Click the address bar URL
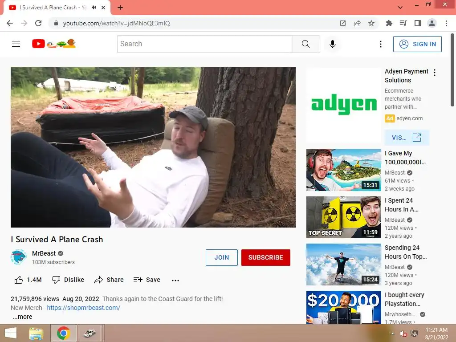The width and height of the screenshot is (456, 342). [x=116, y=23]
